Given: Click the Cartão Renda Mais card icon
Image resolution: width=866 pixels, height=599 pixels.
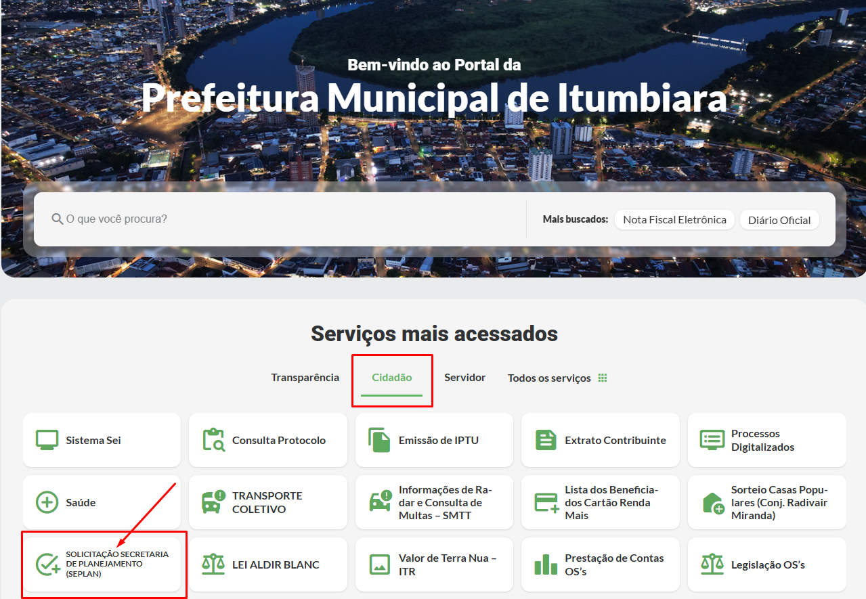Looking at the screenshot, I should click(546, 502).
